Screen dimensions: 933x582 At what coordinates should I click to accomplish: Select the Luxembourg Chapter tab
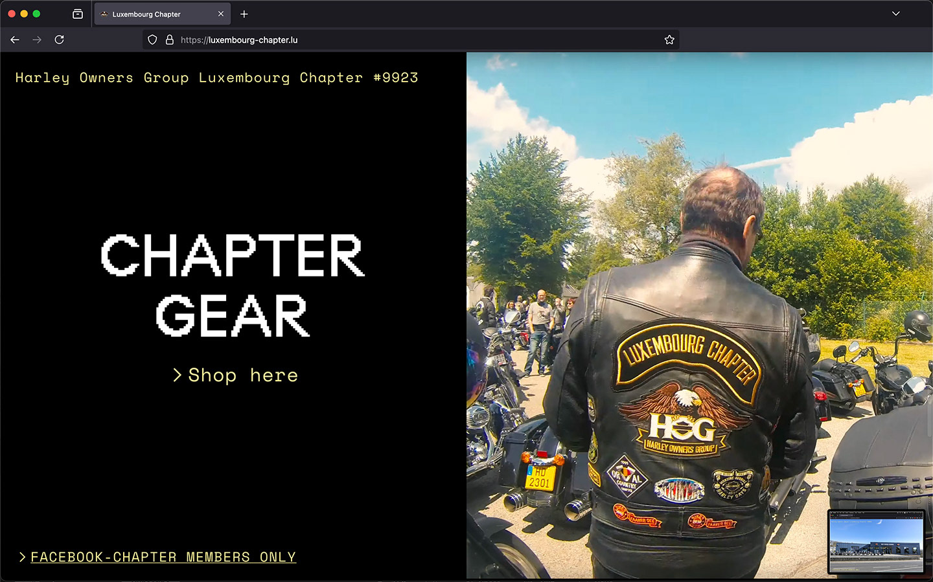tap(163, 14)
